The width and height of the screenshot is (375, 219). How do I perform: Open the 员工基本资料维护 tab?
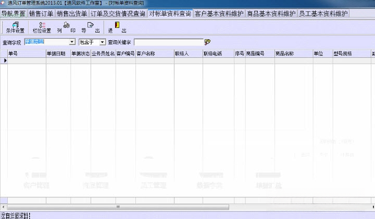323,14
